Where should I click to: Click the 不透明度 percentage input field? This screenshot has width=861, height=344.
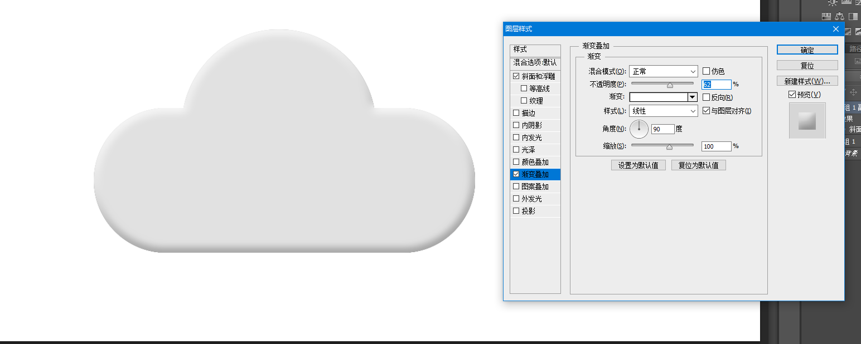point(716,85)
